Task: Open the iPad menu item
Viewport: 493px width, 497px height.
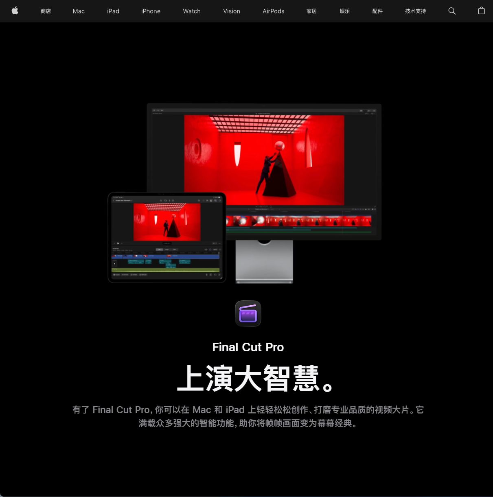Action: pyautogui.click(x=113, y=11)
